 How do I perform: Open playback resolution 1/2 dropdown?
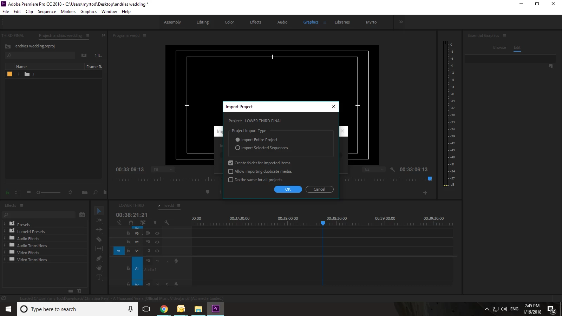374,169
